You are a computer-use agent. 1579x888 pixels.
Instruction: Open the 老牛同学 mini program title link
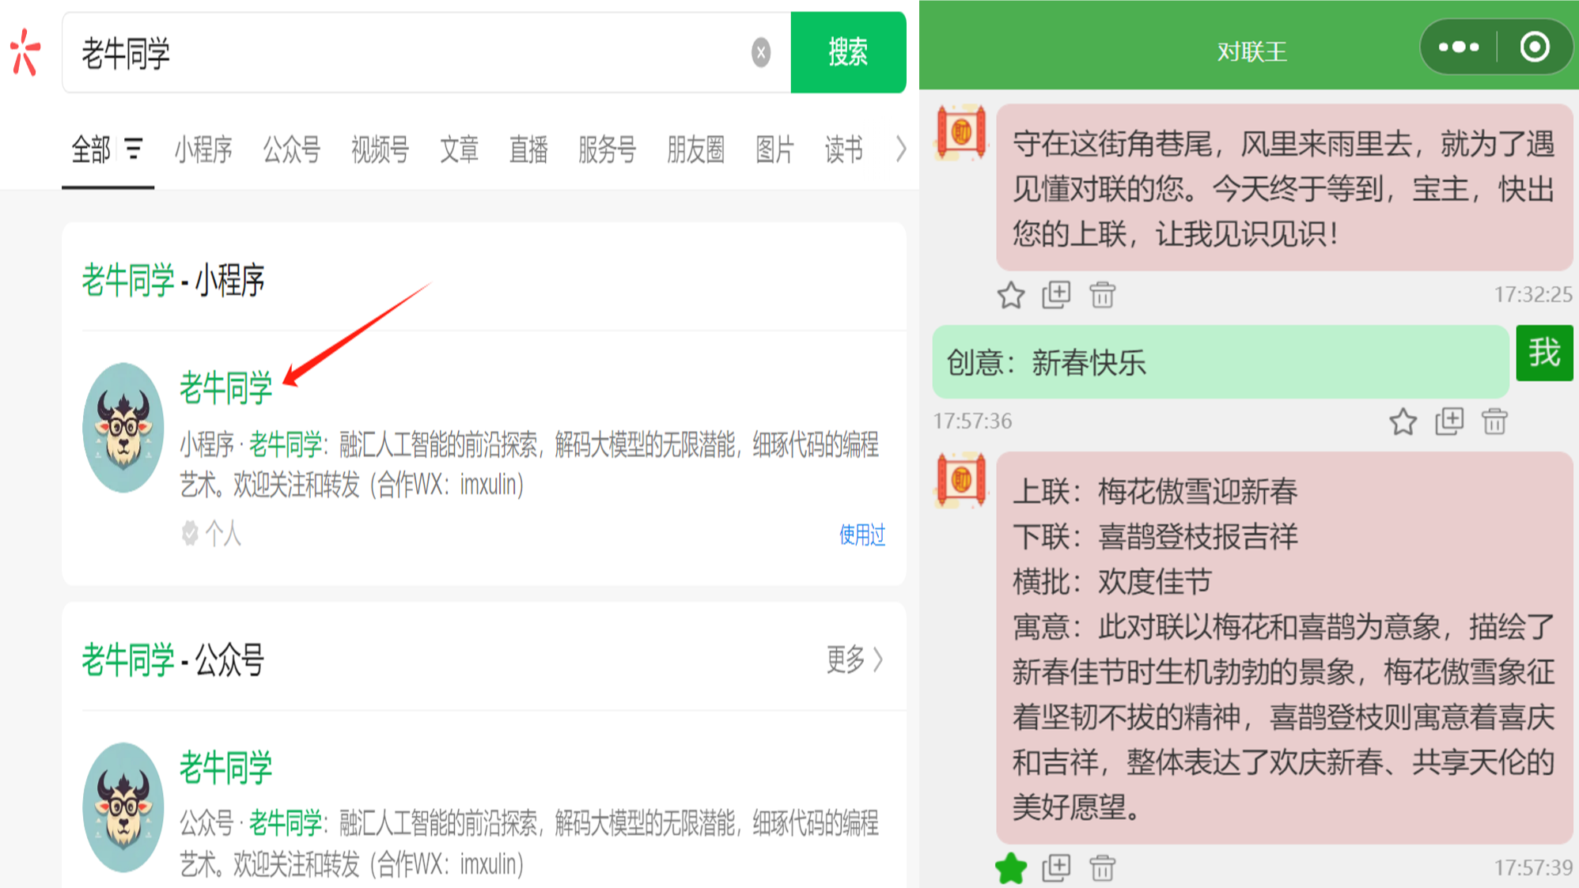225,387
